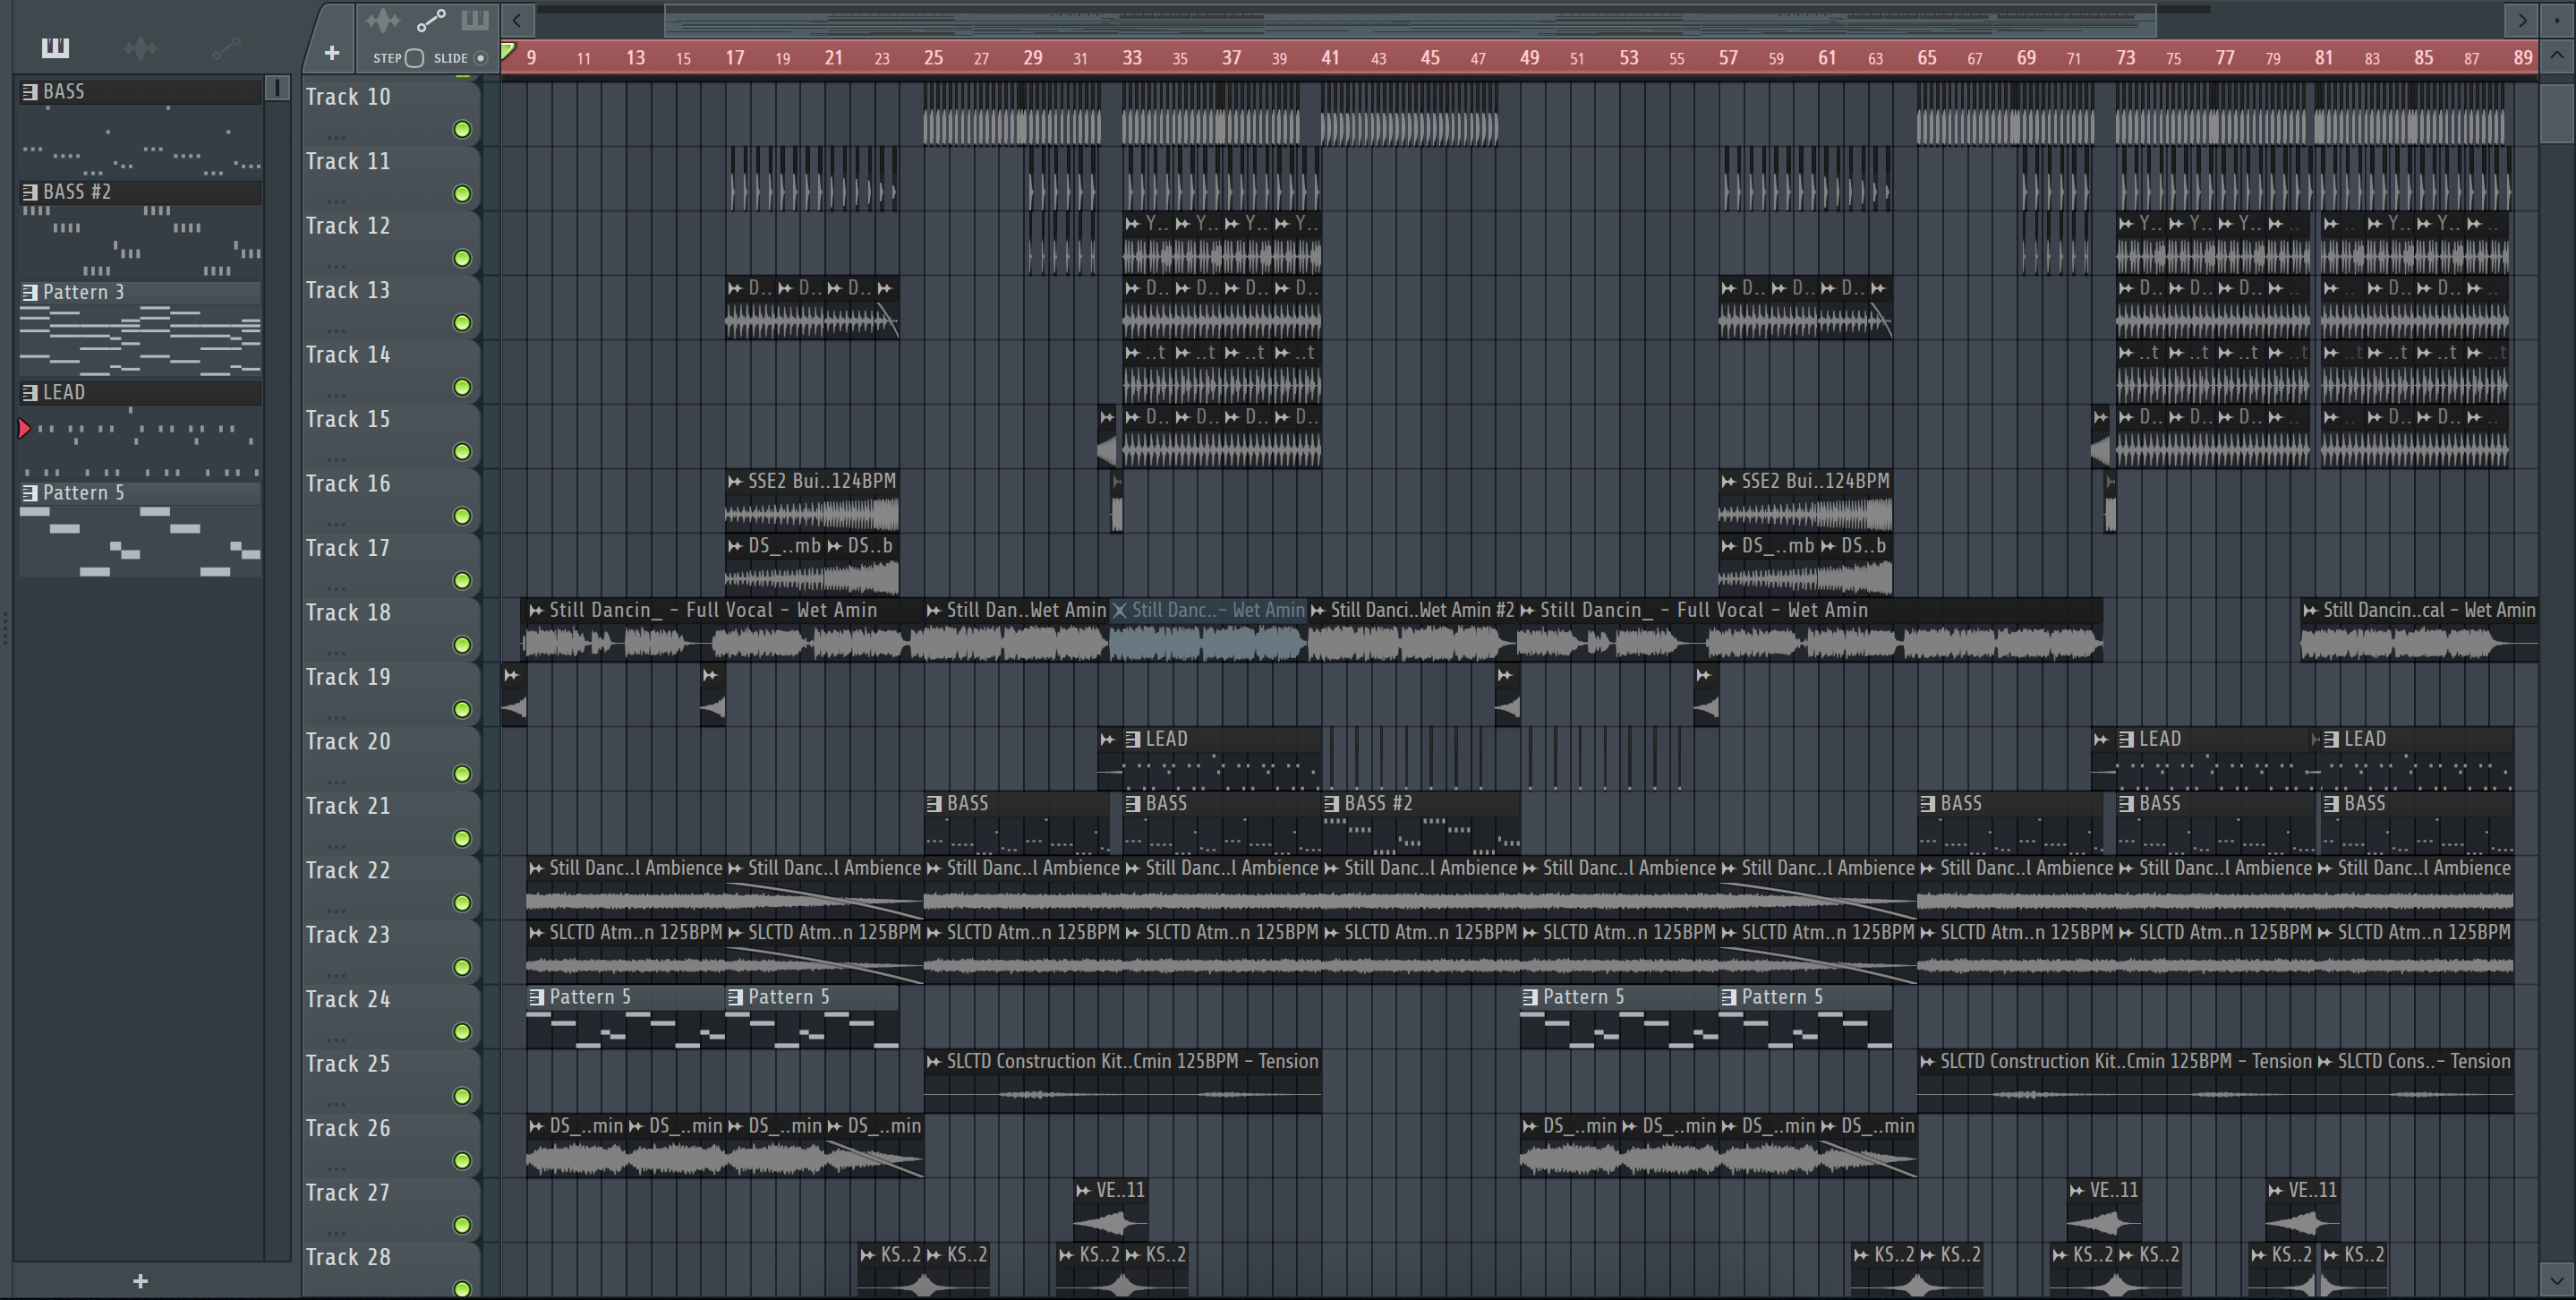
Task: Open clip menu of first LEAD clip on Track 20
Action: (x=1133, y=739)
